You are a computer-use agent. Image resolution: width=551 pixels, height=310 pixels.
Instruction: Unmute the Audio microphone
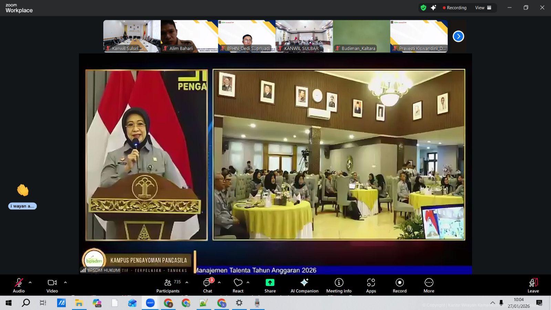coord(19,286)
